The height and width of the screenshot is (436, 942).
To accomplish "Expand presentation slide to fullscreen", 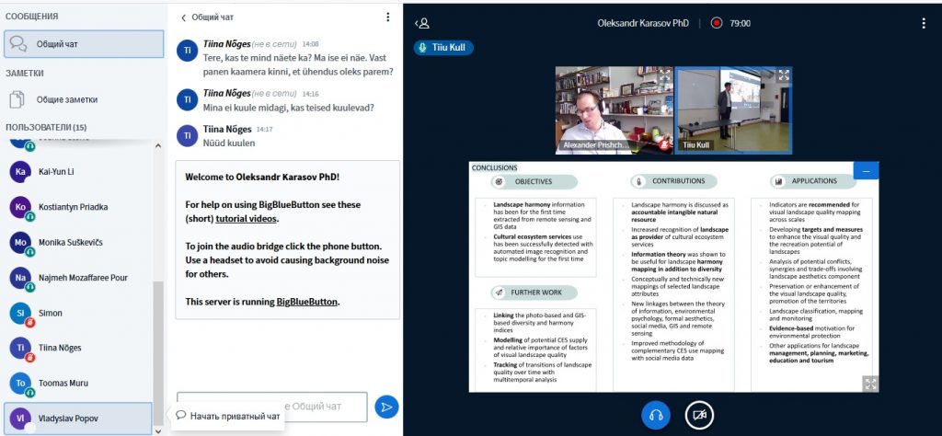I will click(870, 383).
